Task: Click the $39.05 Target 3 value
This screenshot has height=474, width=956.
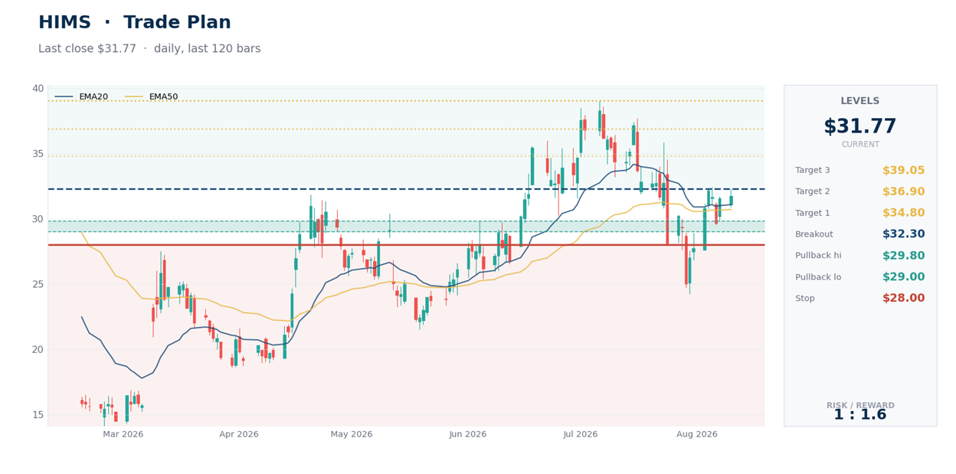Action: tap(903, 171)
